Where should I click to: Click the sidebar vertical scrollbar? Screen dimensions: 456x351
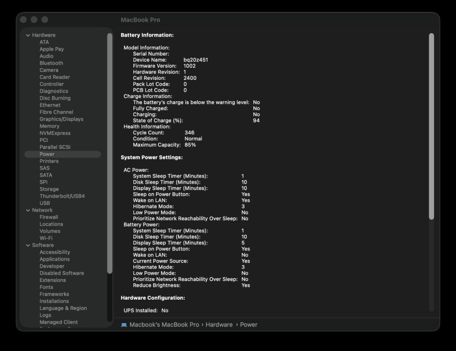click(x=110, y=153)
